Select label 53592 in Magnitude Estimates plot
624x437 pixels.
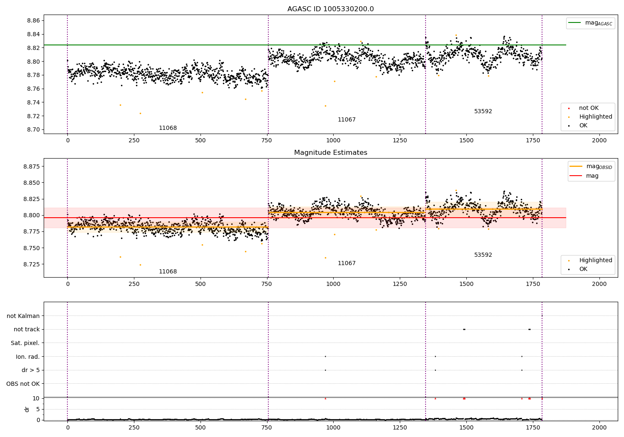tap(483, 255)
